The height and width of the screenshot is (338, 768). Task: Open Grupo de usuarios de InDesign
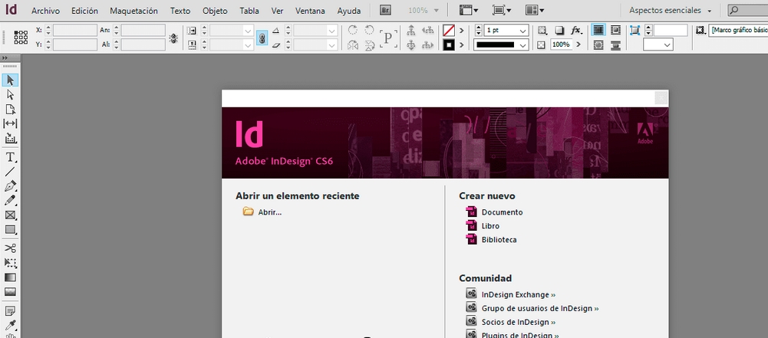pyautogui.click(x=540, y=309)
